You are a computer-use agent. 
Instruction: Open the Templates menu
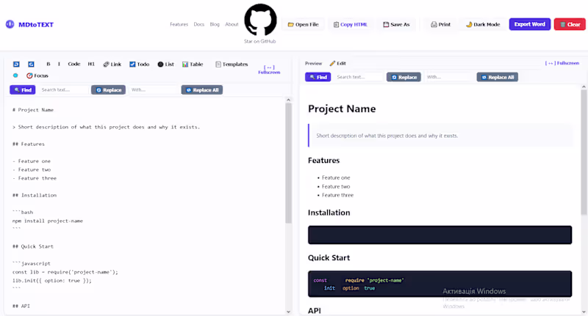tap(232, 65)
